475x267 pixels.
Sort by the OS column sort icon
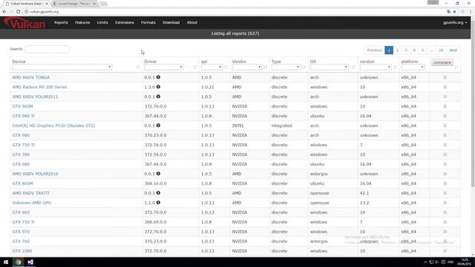pos(353,67)
